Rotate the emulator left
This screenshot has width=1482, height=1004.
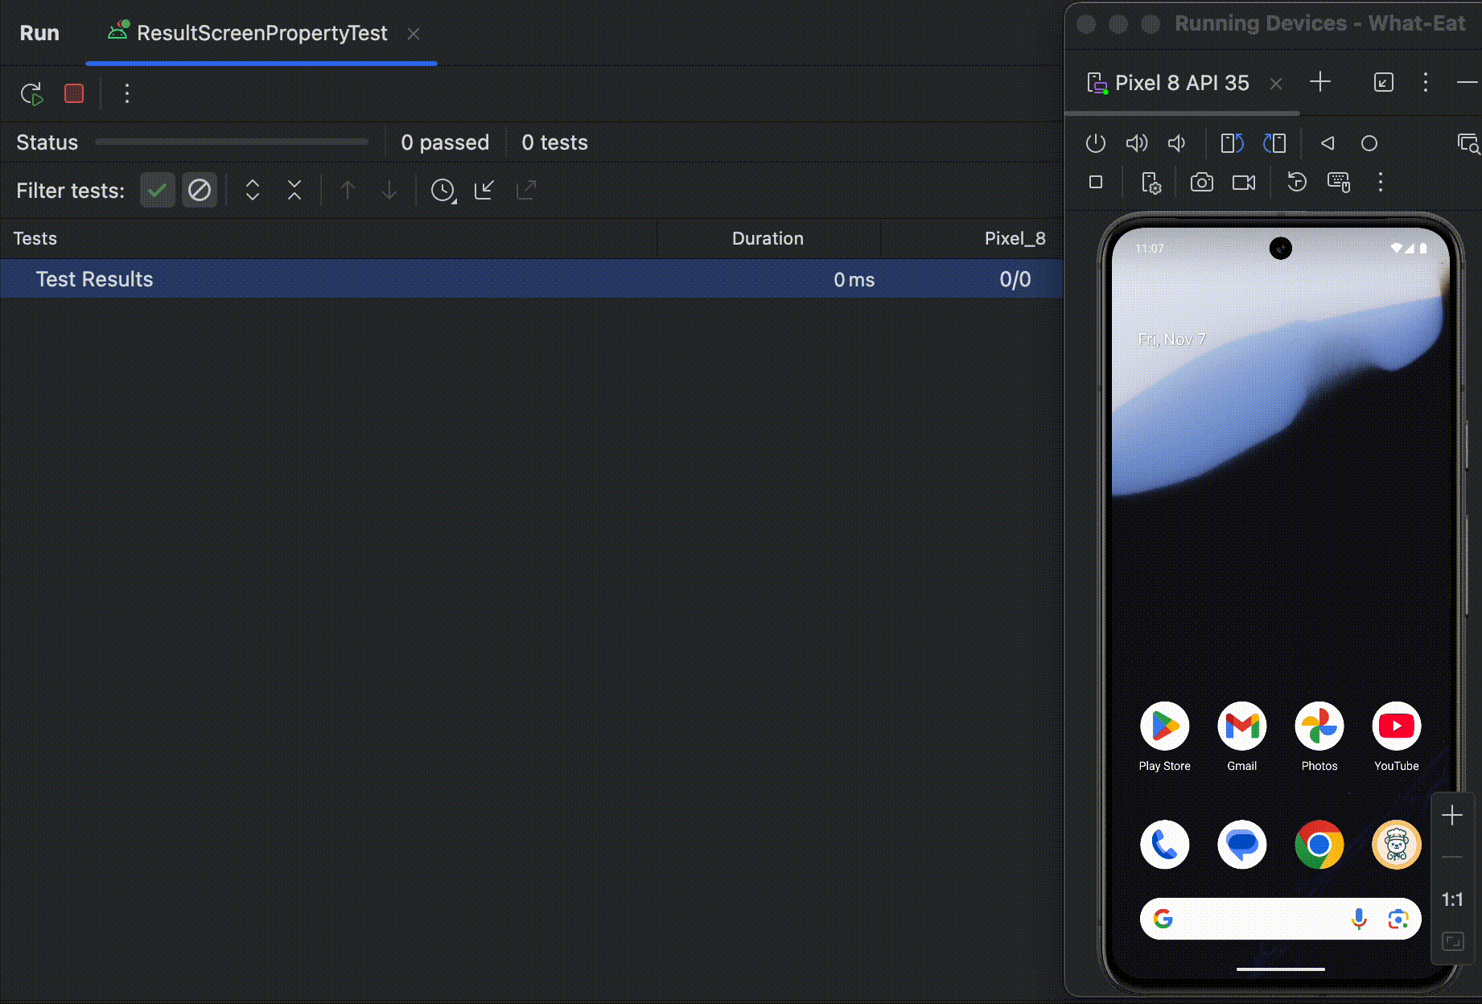point(1232,143)
